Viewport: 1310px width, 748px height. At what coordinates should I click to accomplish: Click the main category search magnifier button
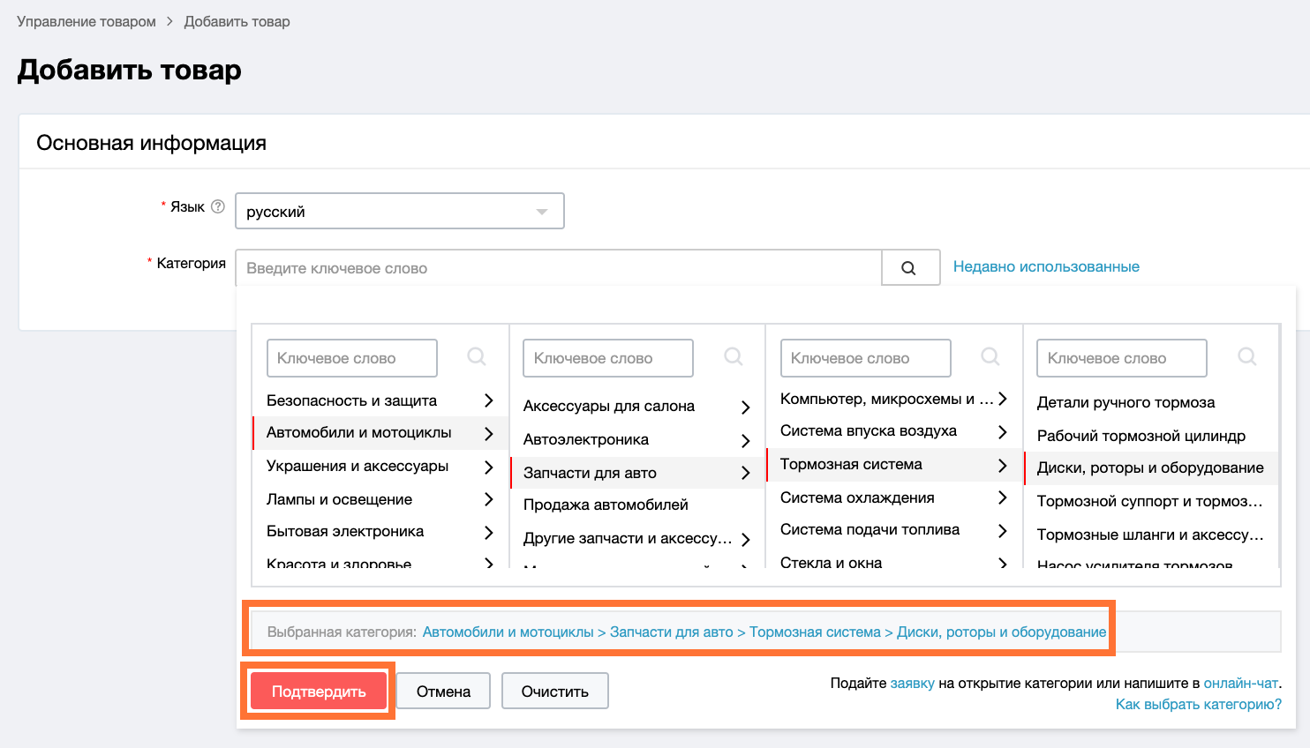[910, 268]
